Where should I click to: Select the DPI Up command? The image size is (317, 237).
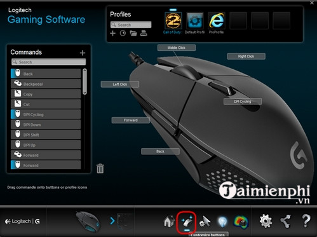pos(46,145)
